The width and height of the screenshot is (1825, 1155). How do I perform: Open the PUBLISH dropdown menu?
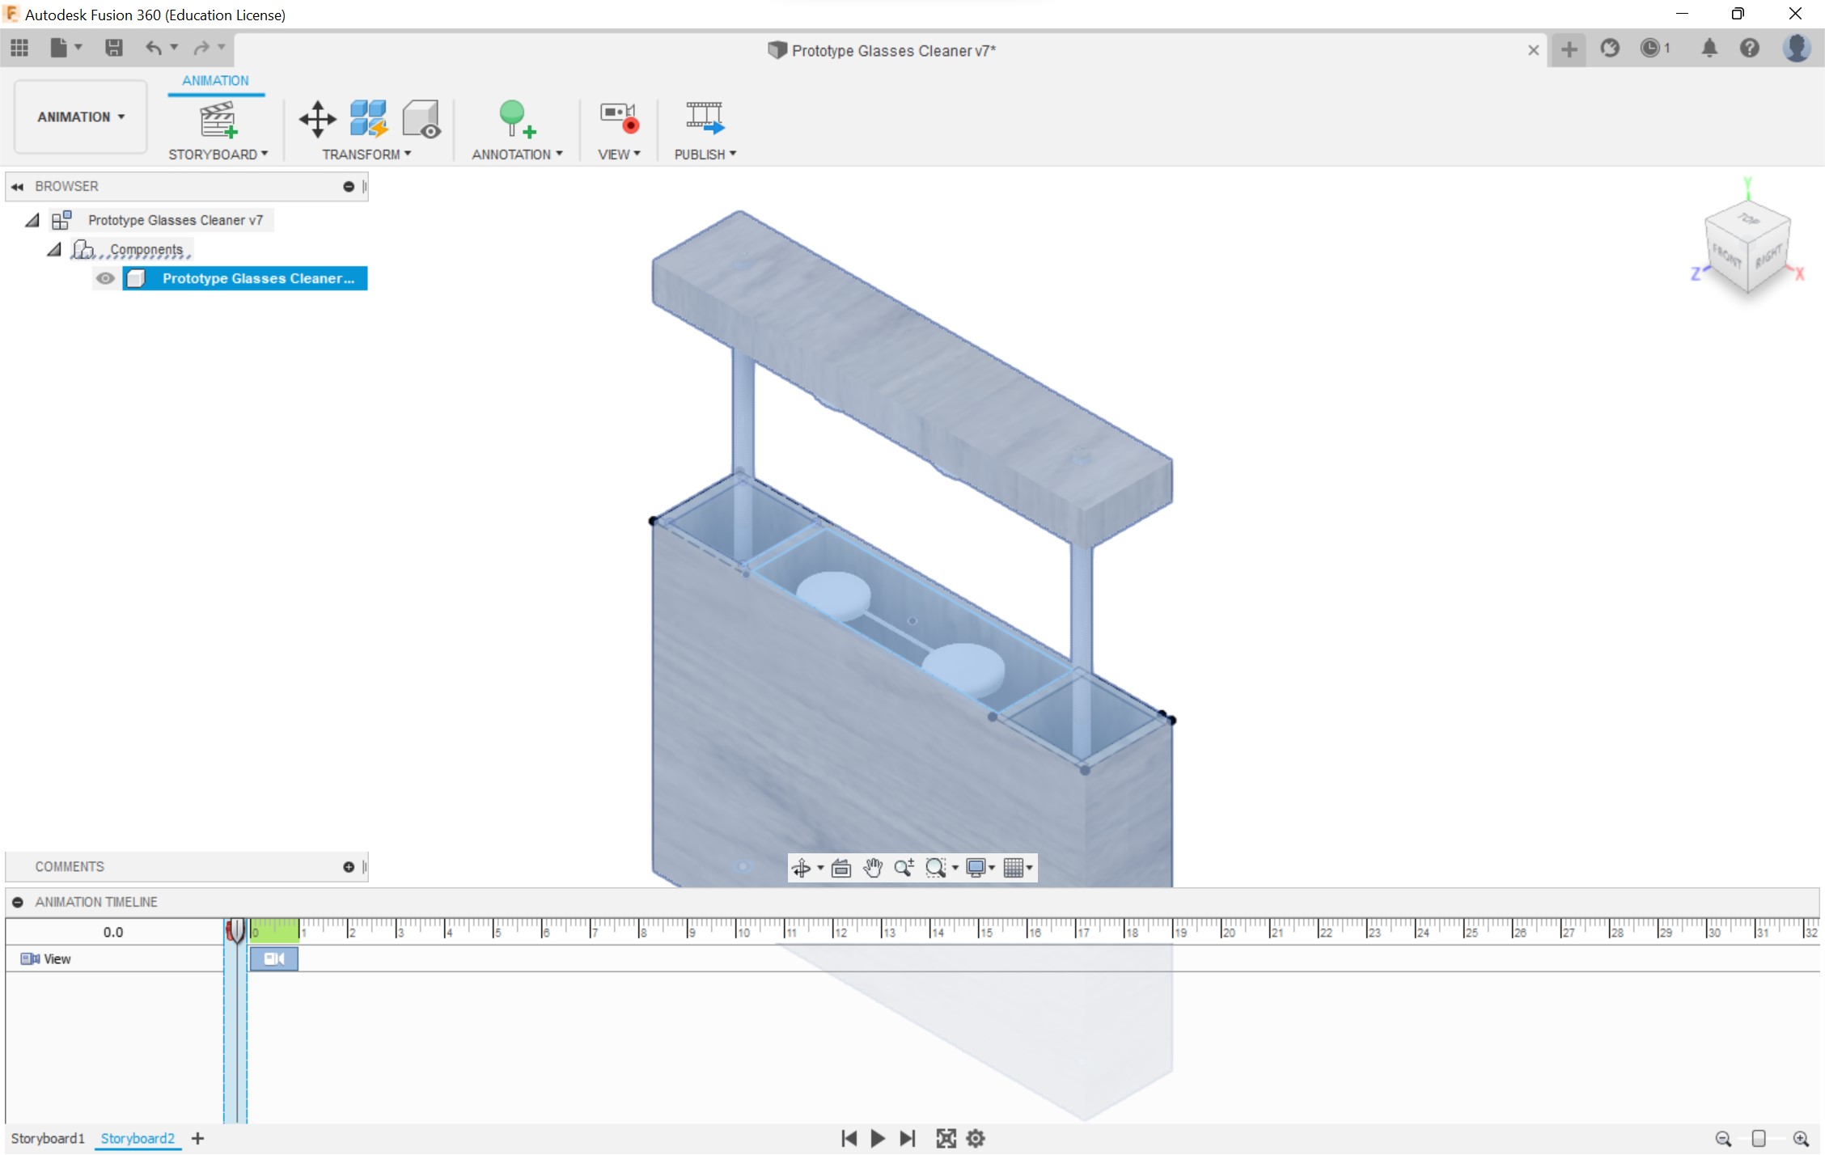click(705, 154)
